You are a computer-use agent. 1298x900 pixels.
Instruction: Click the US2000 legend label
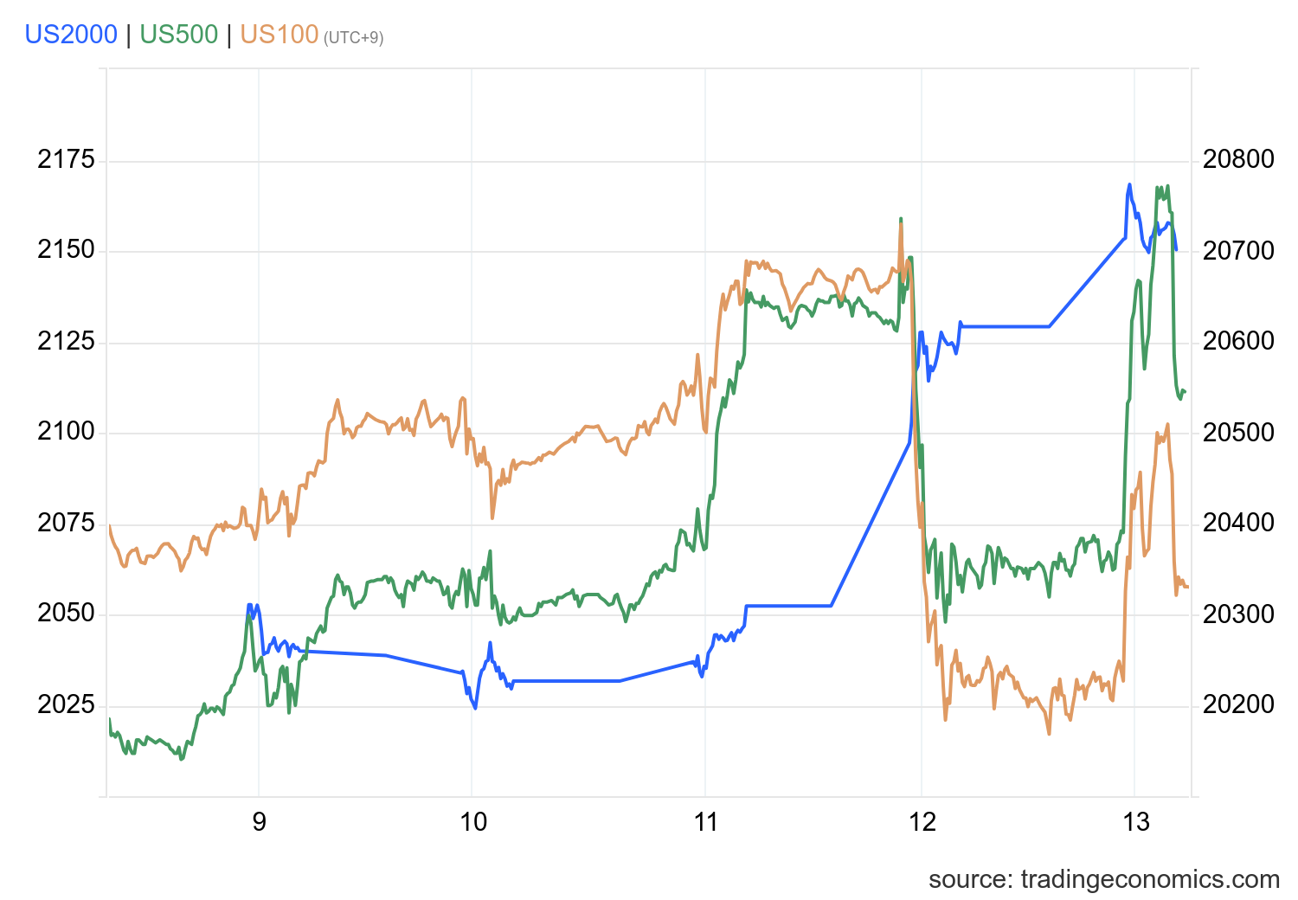pos(71,35)
